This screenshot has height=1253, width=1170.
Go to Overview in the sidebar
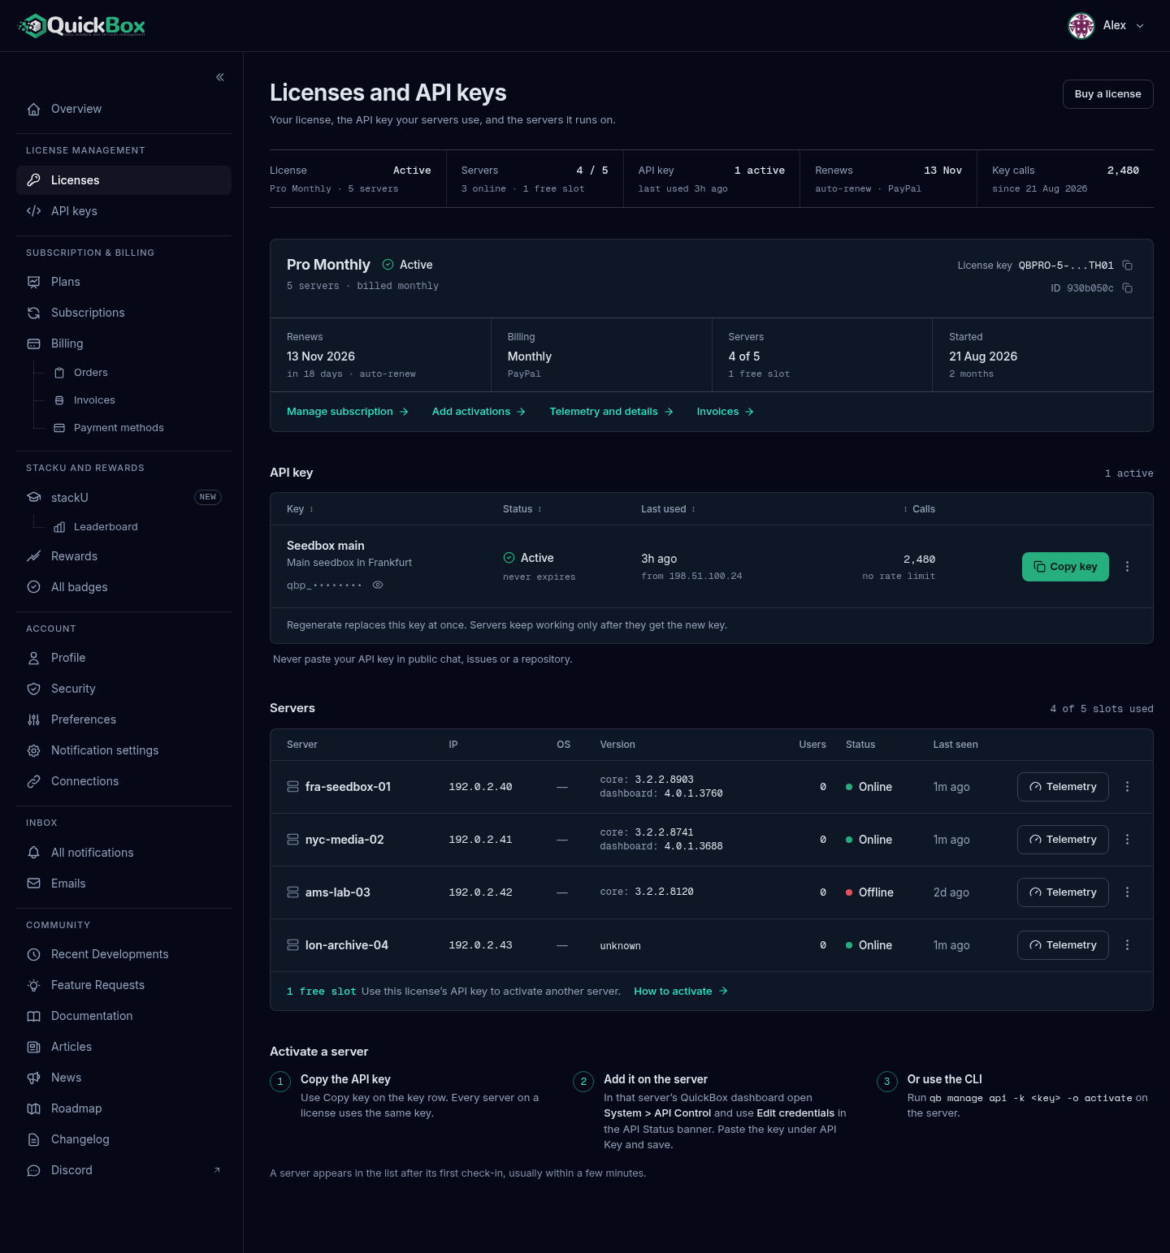pyautogui.click(x=123, y=109)
